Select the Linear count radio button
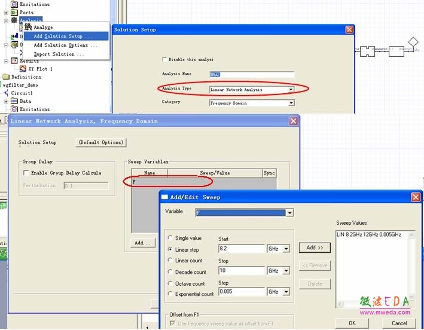 170,260
